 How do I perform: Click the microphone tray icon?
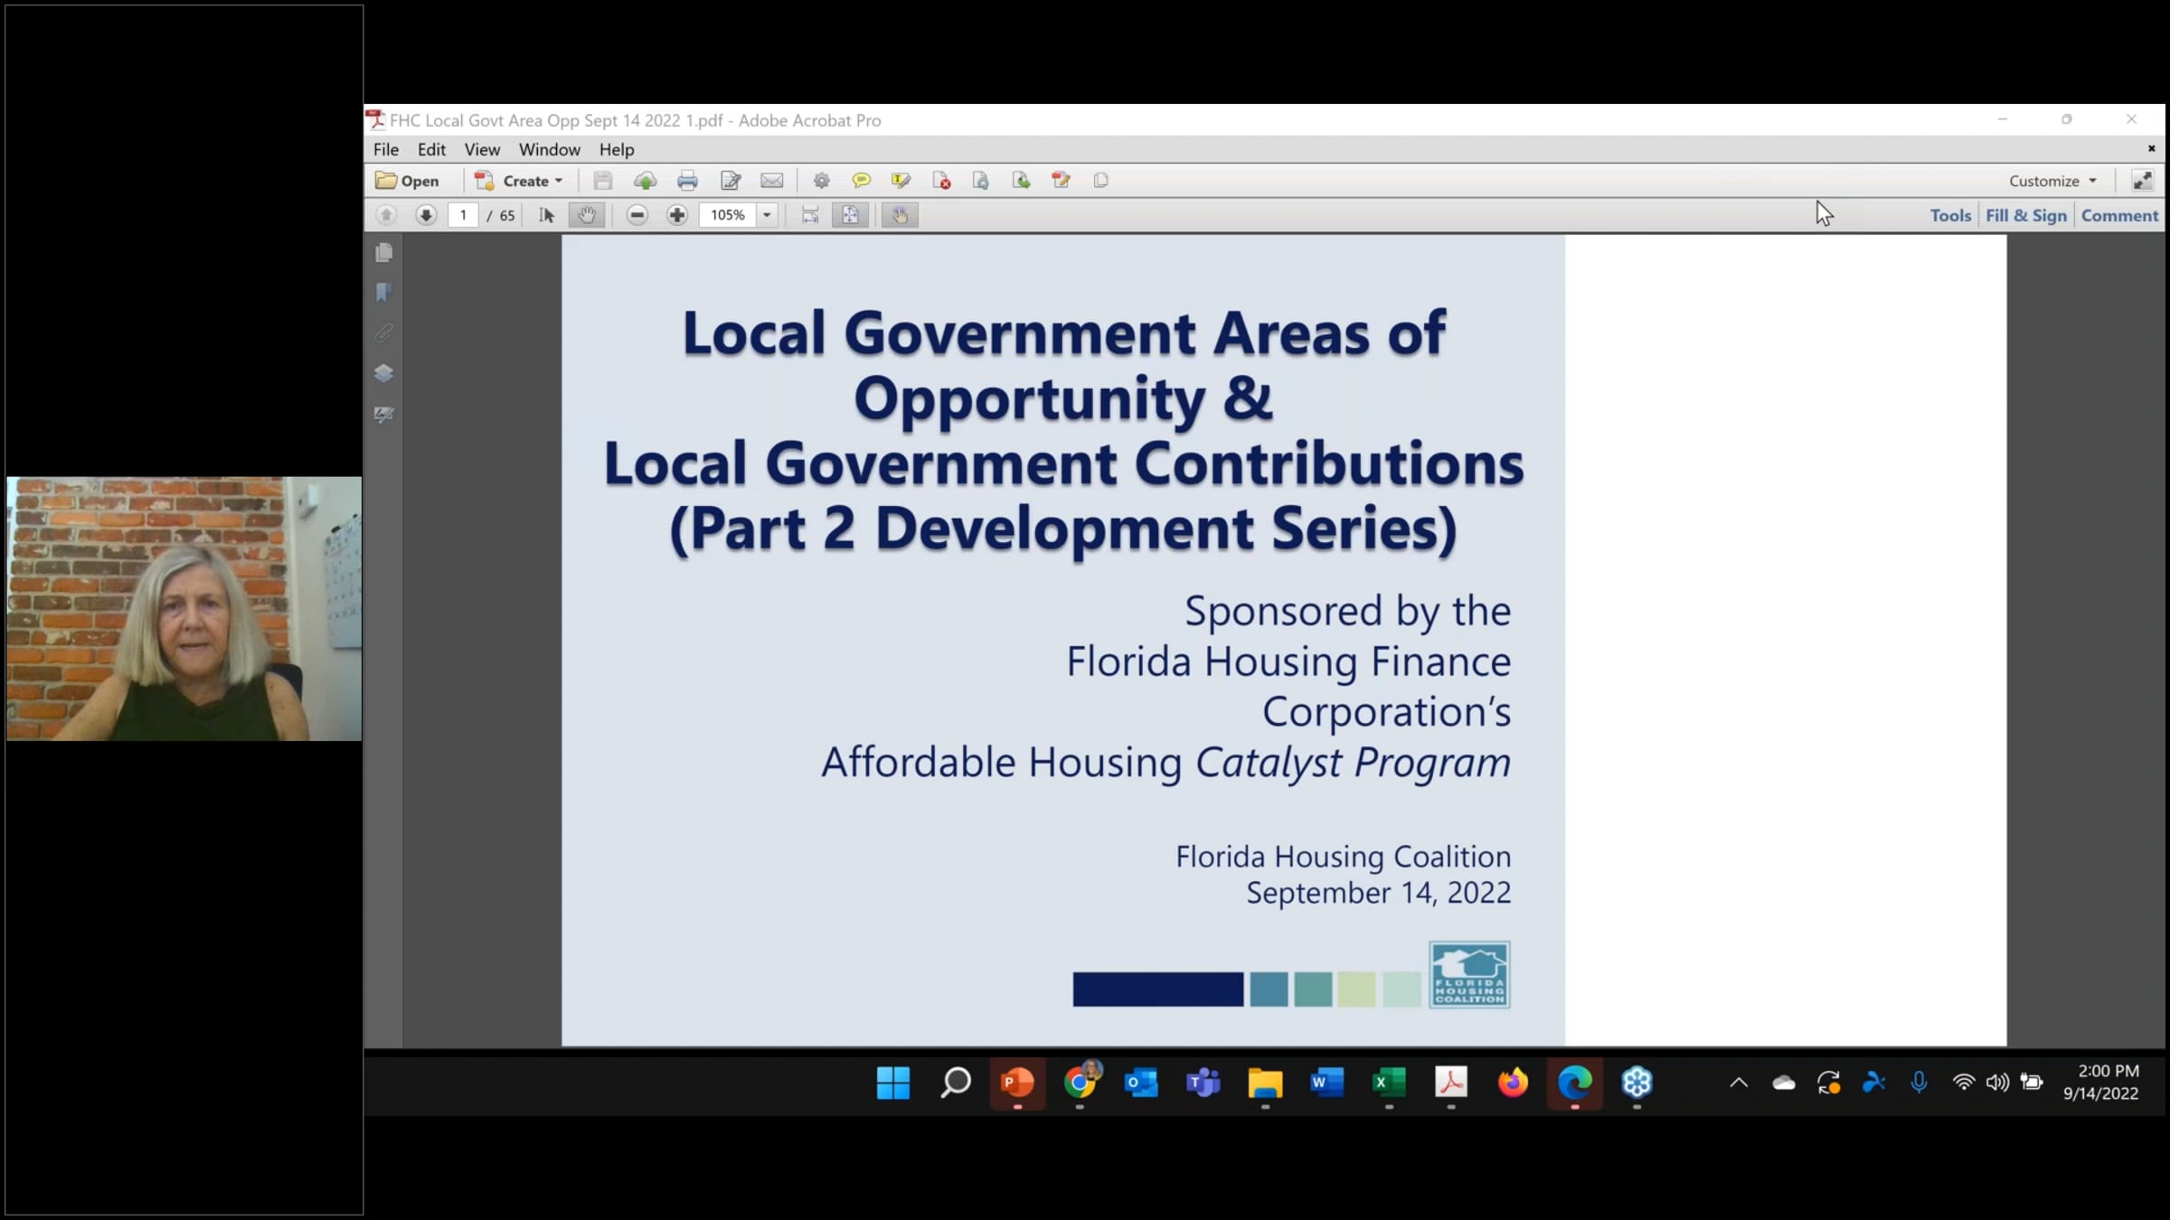(1919, 1083)
